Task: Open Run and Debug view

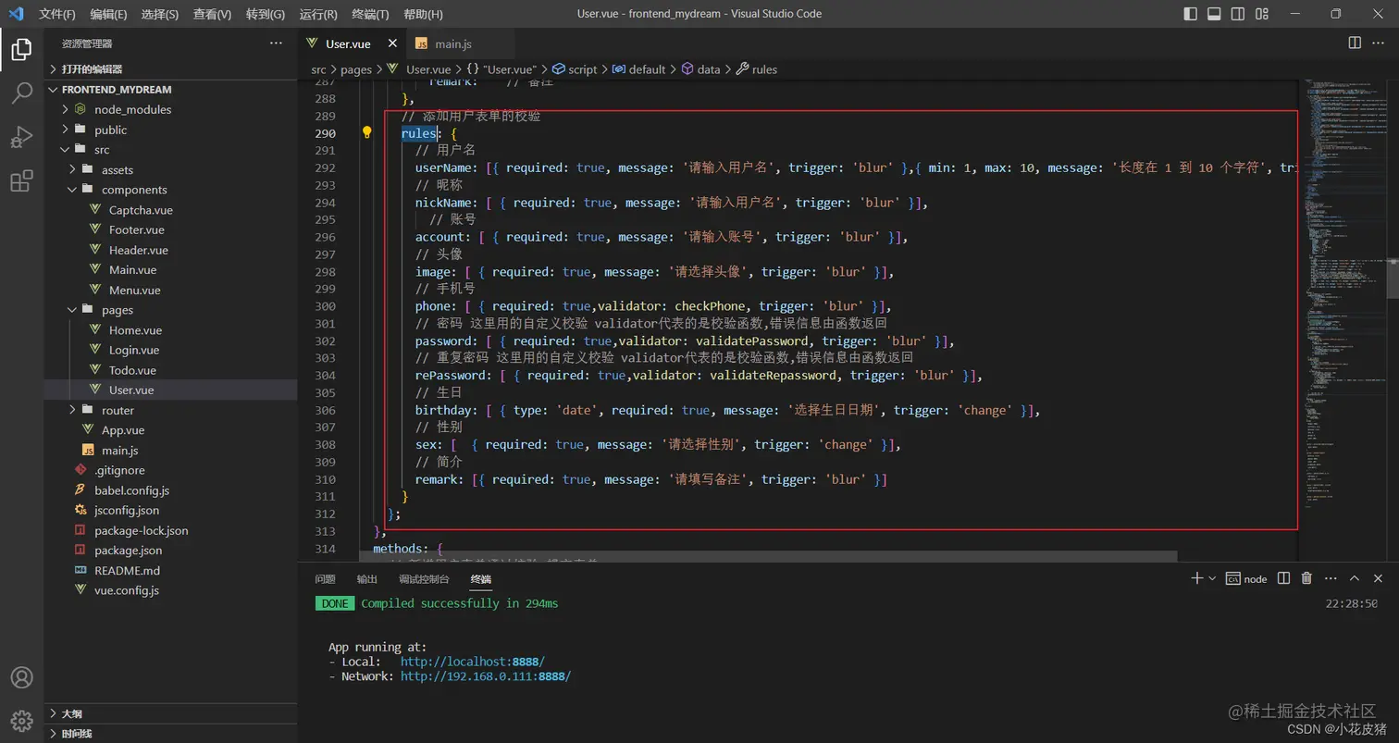Action: coord(21,137)
